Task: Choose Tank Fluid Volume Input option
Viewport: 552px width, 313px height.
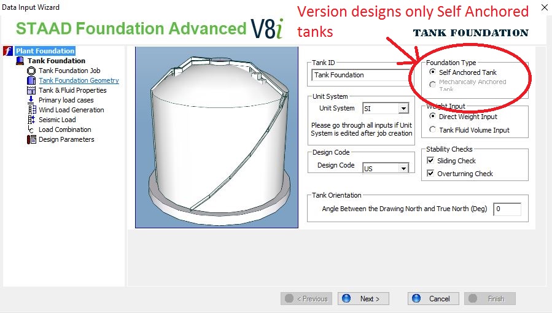Action: pyautogui.click(x=433, y=130)
